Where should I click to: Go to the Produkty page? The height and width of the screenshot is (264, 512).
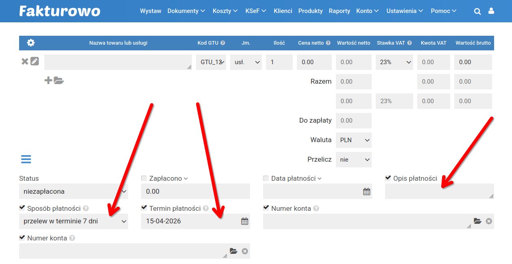(310, 11)
